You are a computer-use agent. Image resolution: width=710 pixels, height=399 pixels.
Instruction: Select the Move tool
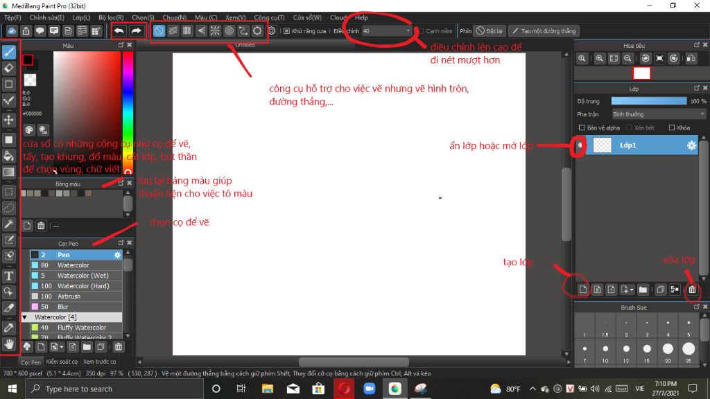(x=9, y=120)
